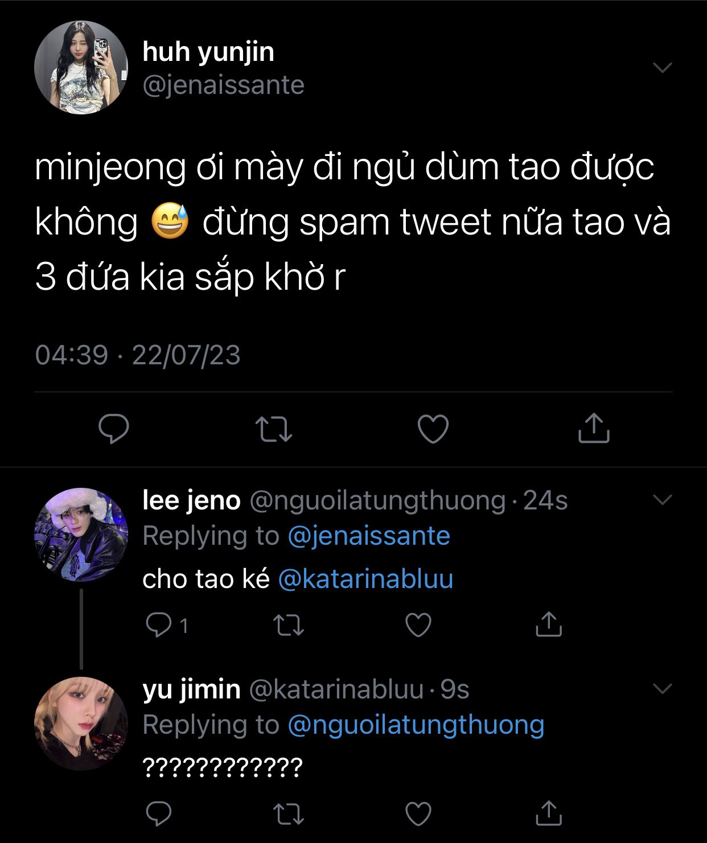Open options chevron on huh yunjin's tweet

(x=663, y=68)
